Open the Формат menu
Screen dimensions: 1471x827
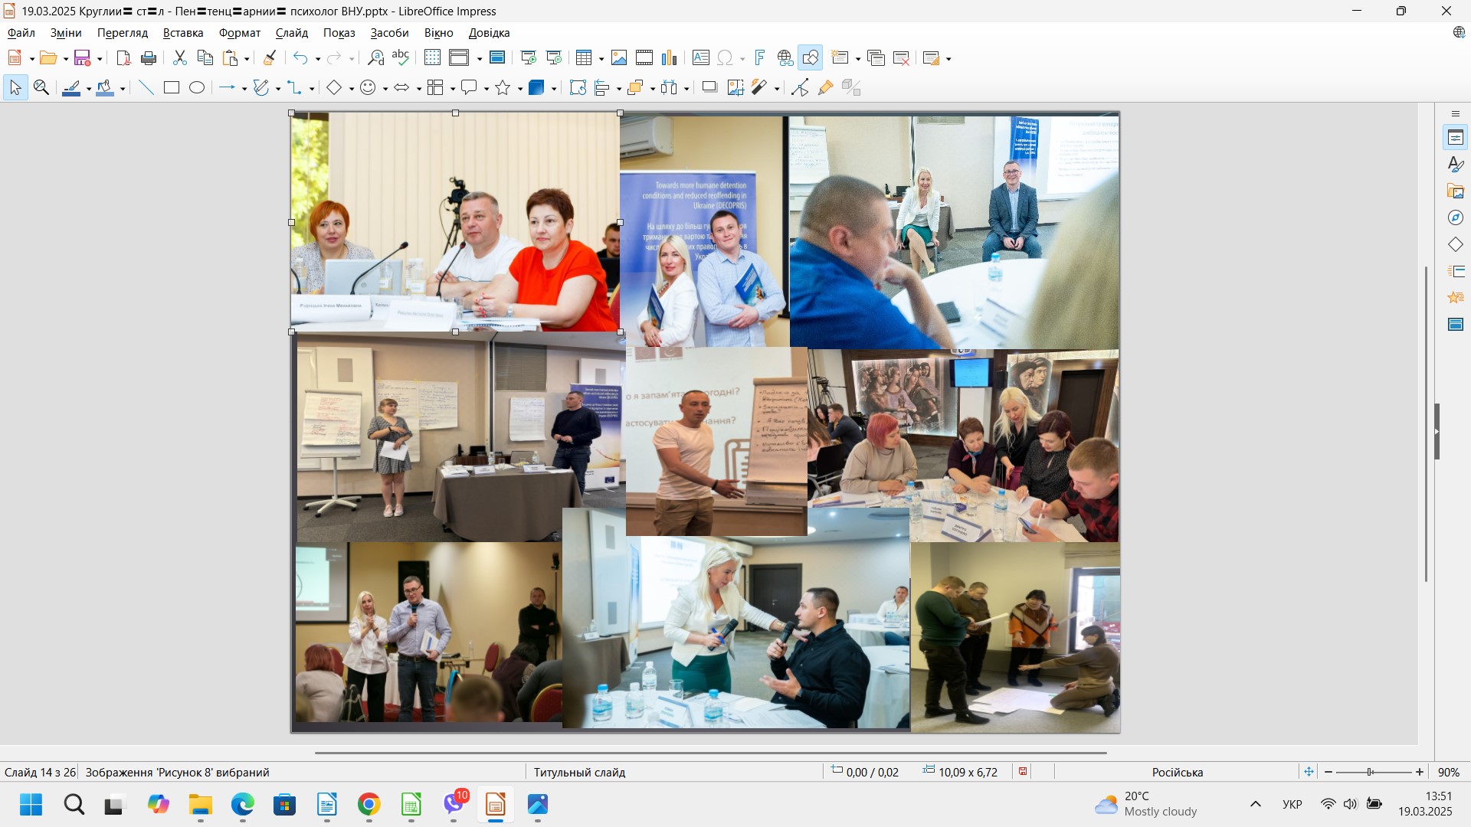240,33
